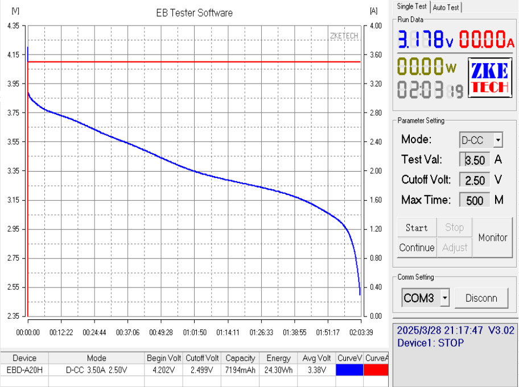The height and width of the screenshot is (387, 519).
Task: Click the blue CurveV color swatch
Action: click(350, 370)
